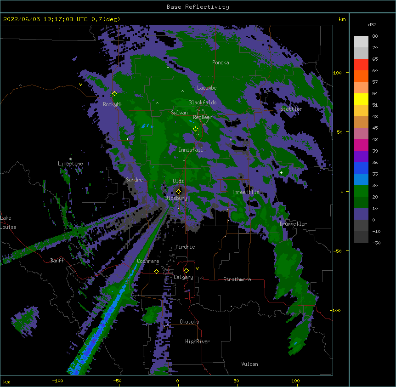Click the yellow diamond marker above Calgary label
Viewport: 396px width, 387px height.
[186, 271]
